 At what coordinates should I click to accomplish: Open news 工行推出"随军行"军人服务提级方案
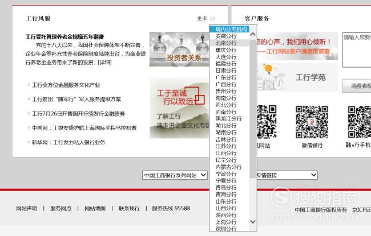pos(76,100)
